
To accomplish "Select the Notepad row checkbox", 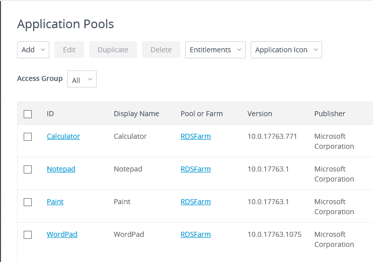I will [28, 169].
